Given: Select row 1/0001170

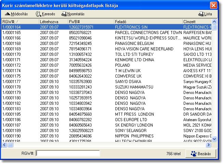Looking at the screenshot, I should [x=107, y=54].
